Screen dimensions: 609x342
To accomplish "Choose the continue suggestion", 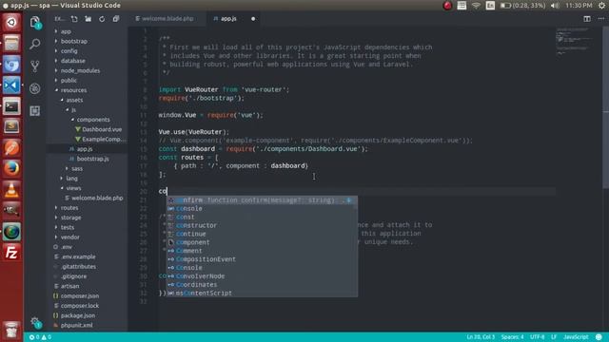I will click(263, 234).
